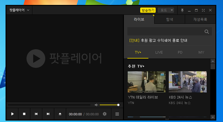The image size is (223, 122).
Task: Select the LIVE category tab
Action: tap(159, 52)
